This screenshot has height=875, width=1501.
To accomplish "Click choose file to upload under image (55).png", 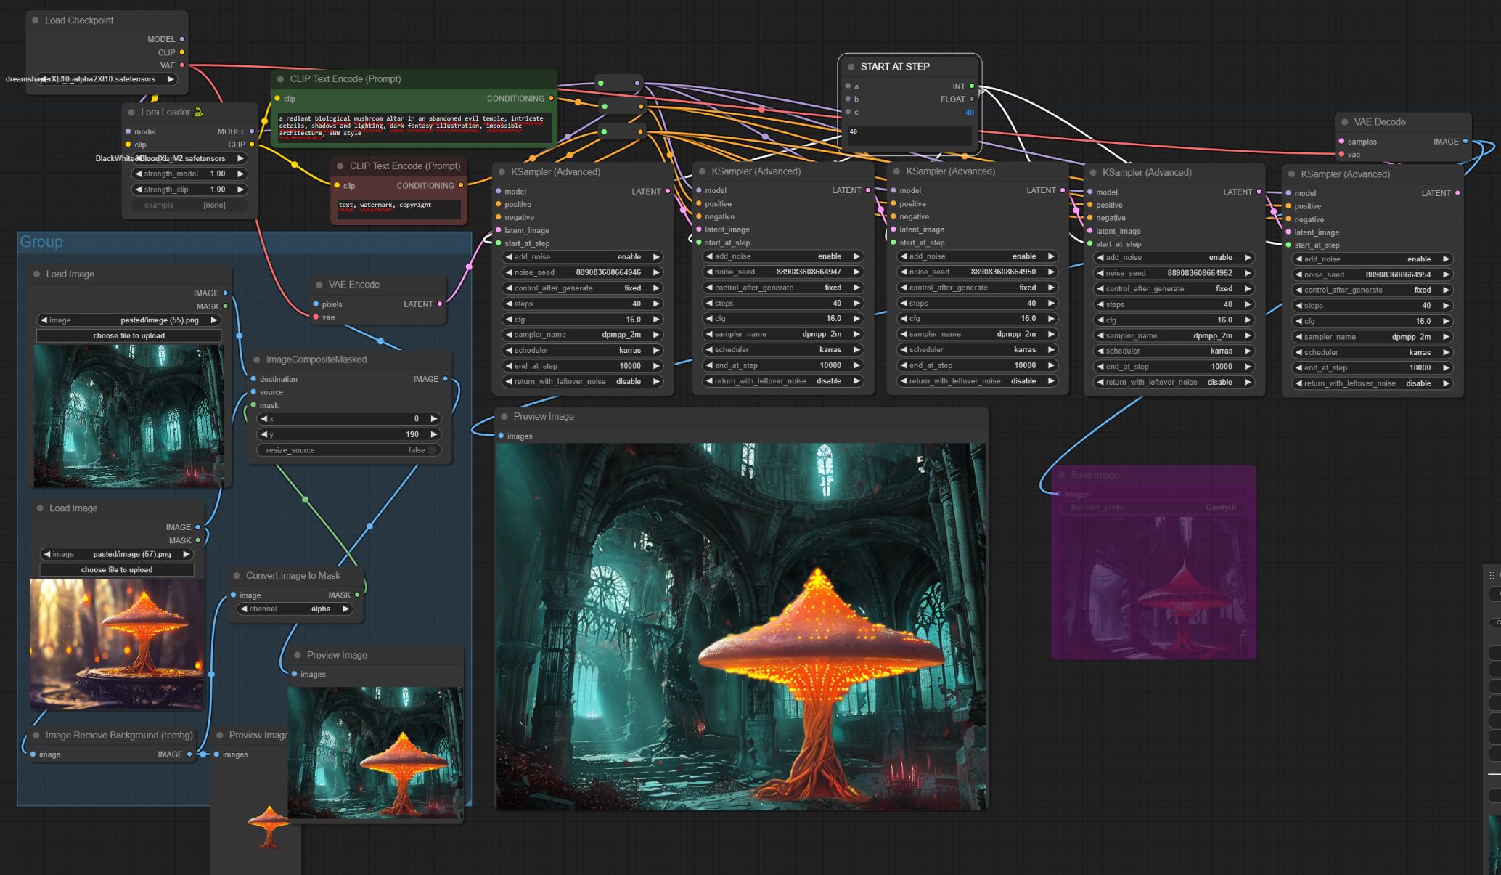I will click(128, 336).
